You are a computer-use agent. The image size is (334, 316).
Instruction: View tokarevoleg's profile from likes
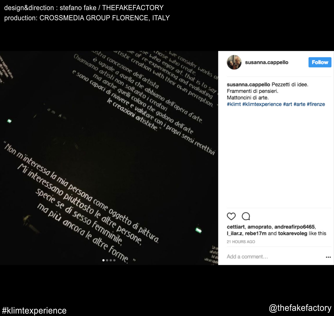[x=293, y=233]
